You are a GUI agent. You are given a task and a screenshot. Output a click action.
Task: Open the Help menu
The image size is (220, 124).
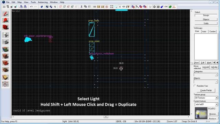pos(62,2)
